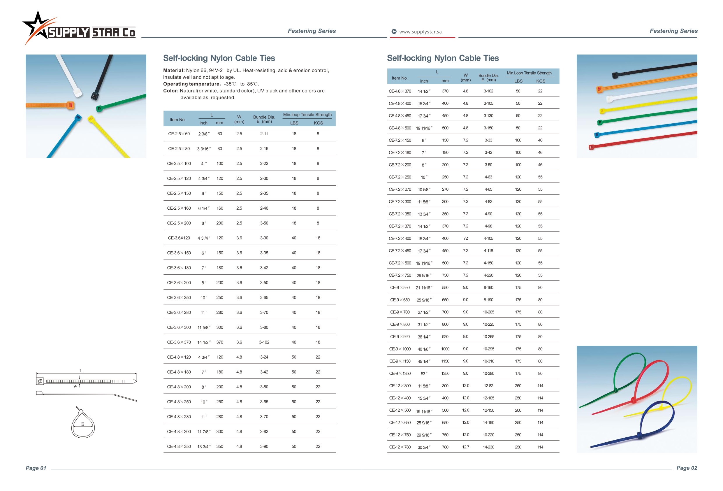Click the five-cable-ties product photo
The height and width of the screenshot is (491, 723).
86,106
